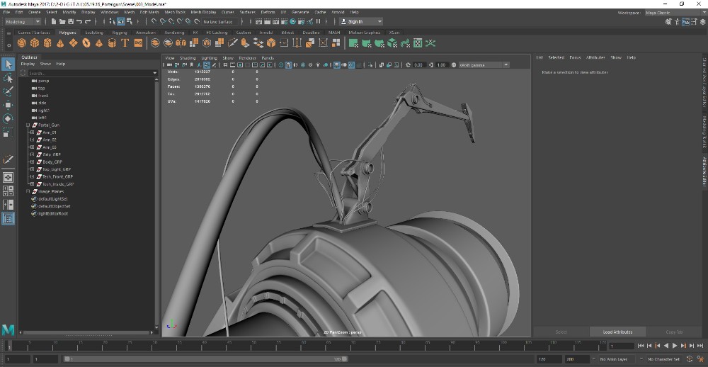This screenshot has height=367, width=708.
Task: Open the Mesh Tools menu
Action: click(175, 12)
